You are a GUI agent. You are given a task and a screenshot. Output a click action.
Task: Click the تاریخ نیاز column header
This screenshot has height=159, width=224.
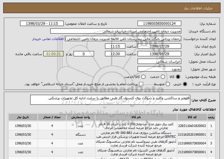coord(23,117)
